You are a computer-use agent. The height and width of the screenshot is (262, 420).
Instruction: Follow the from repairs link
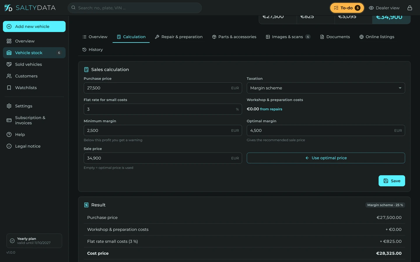(271, 109)
